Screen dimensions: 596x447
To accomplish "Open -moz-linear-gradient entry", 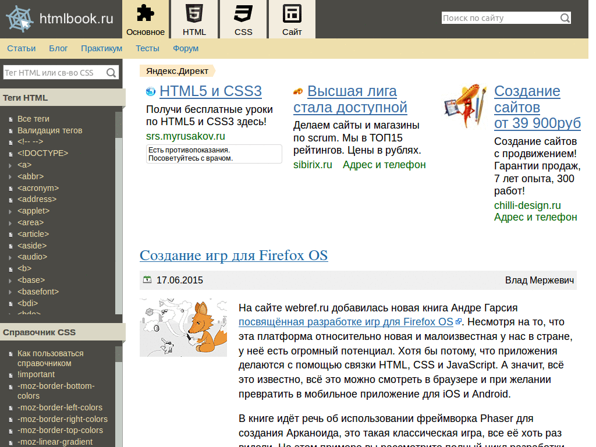I will tap(55, 442).
